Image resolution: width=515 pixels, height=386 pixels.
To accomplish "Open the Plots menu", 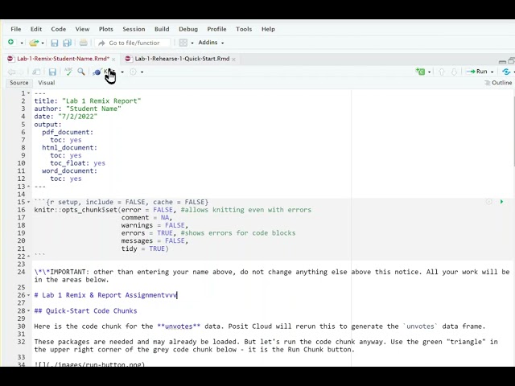I will click(x=105, y=29).
